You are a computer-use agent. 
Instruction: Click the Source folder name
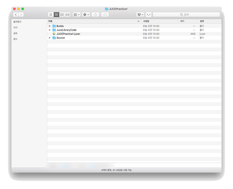[61, 38]
